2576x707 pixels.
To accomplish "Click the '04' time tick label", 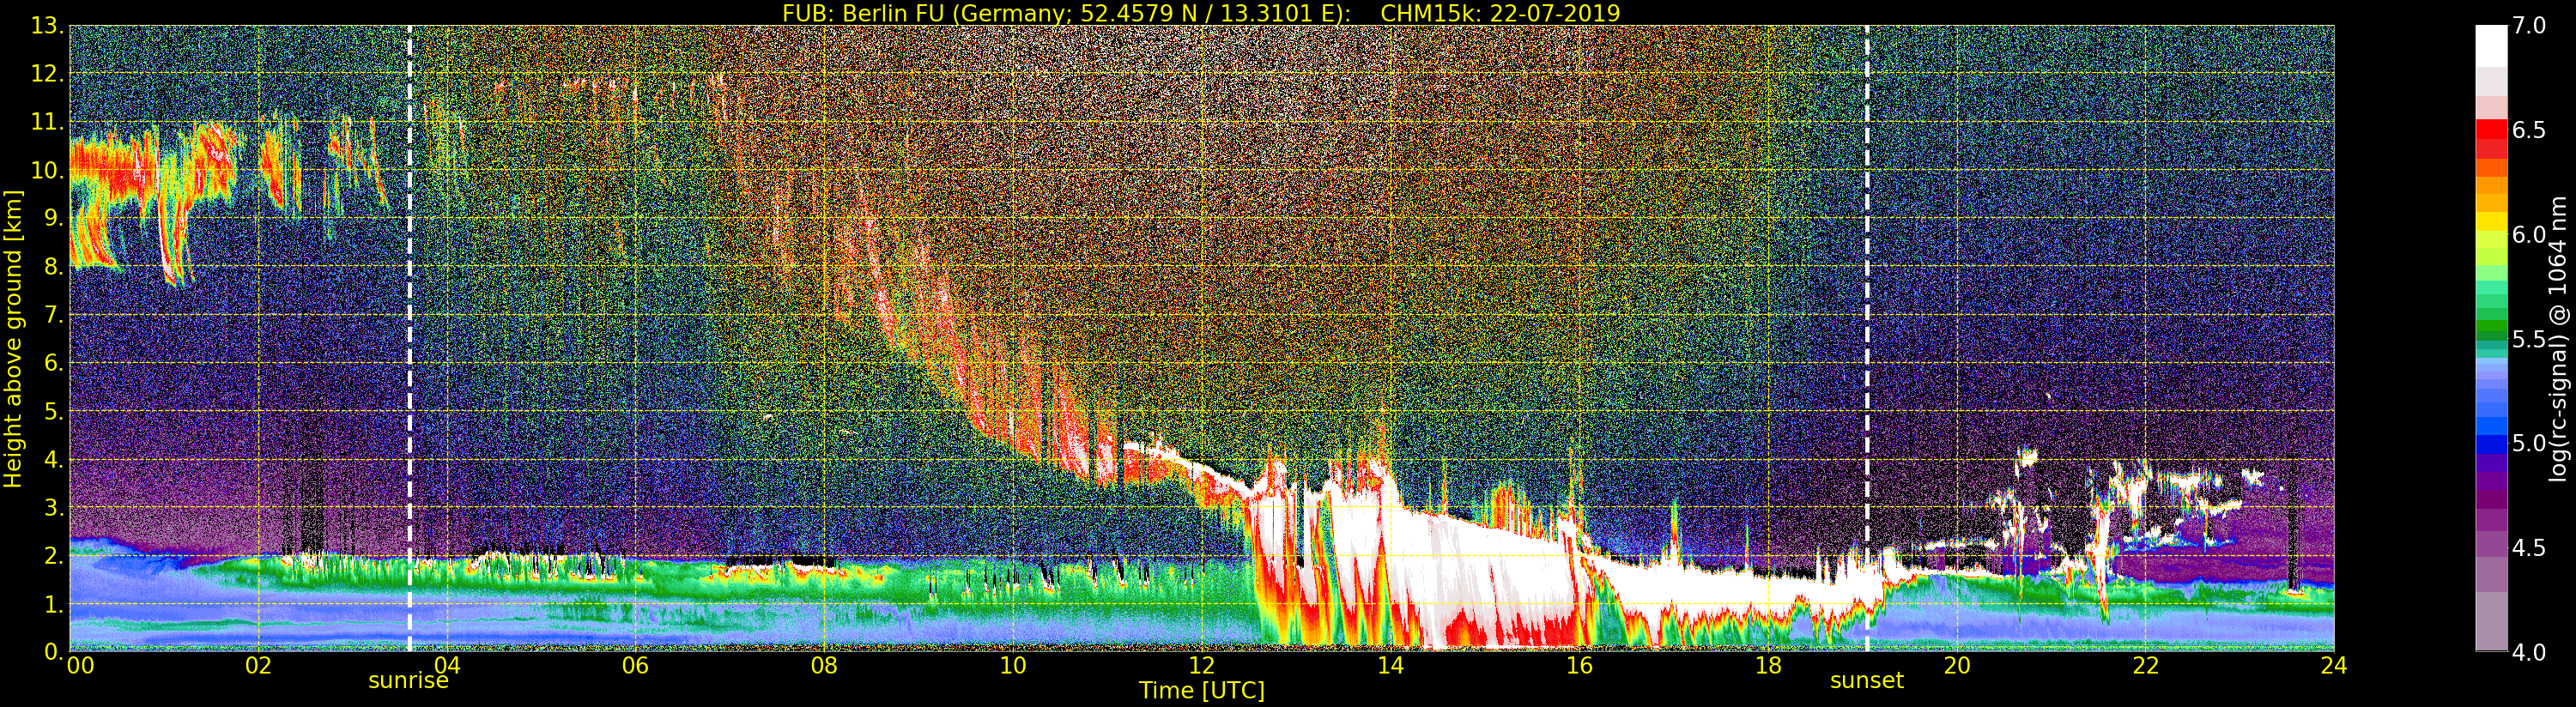I will tap(447, 666).
